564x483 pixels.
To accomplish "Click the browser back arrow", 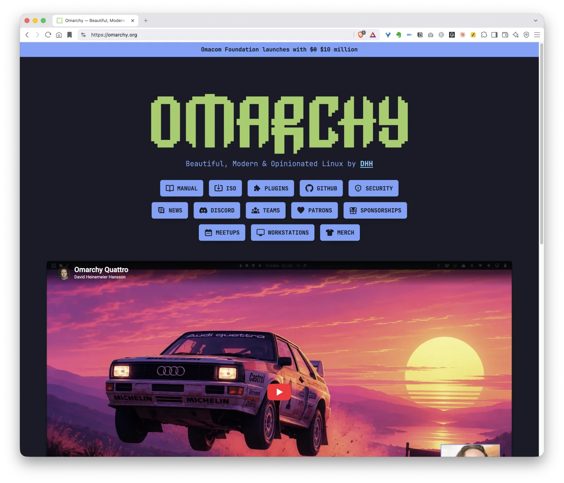I will (27, 35).
